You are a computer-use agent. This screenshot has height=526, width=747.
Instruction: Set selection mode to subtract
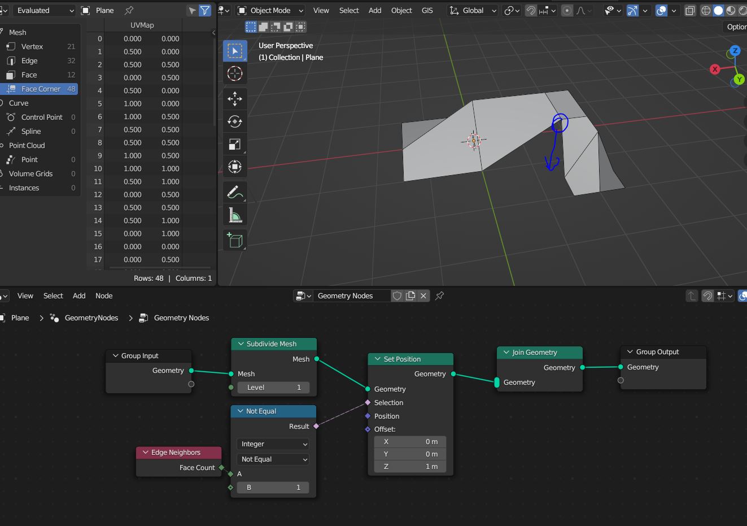tap(276, 27)
